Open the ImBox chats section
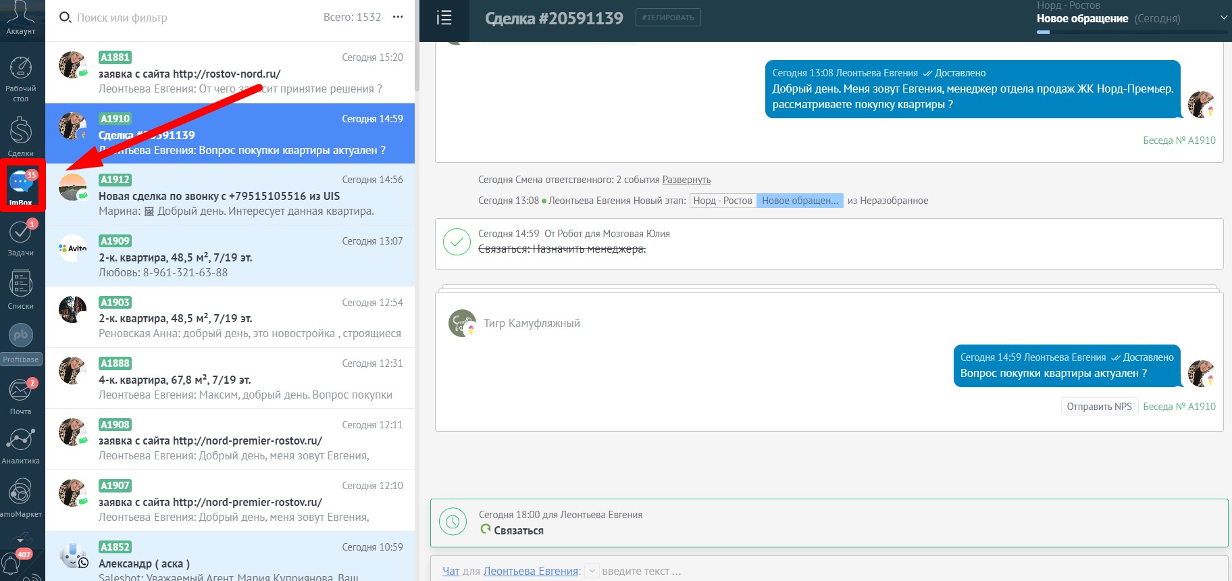 (x=21, y=184)
